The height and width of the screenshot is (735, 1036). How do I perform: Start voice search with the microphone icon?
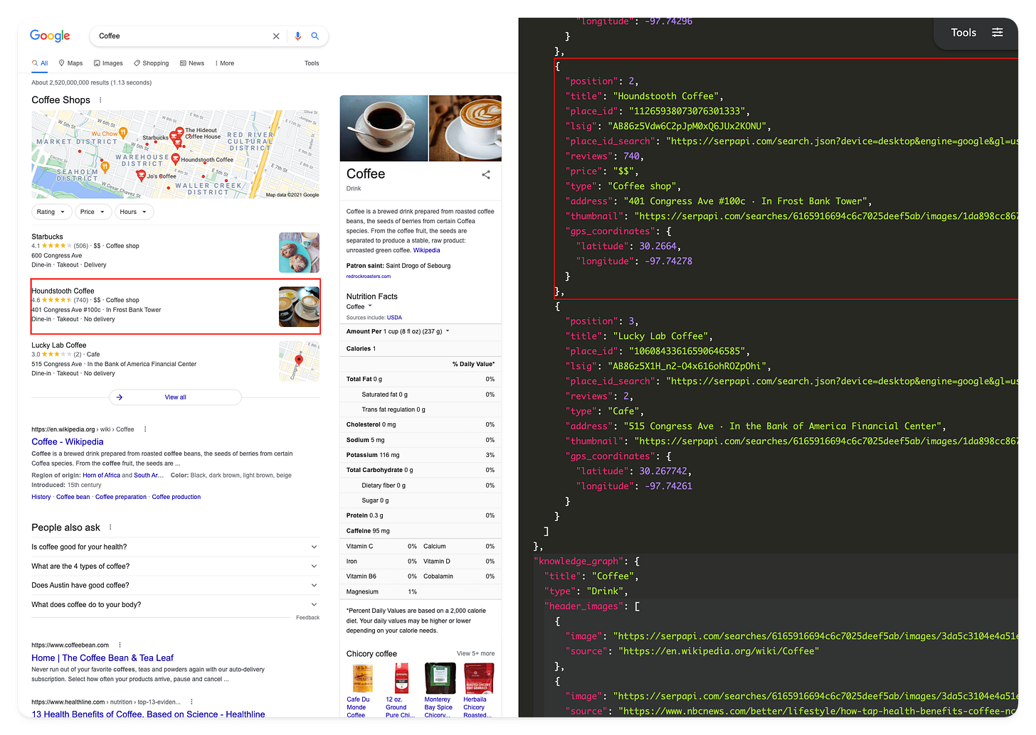pyautogui.click(x=298, y=36)
